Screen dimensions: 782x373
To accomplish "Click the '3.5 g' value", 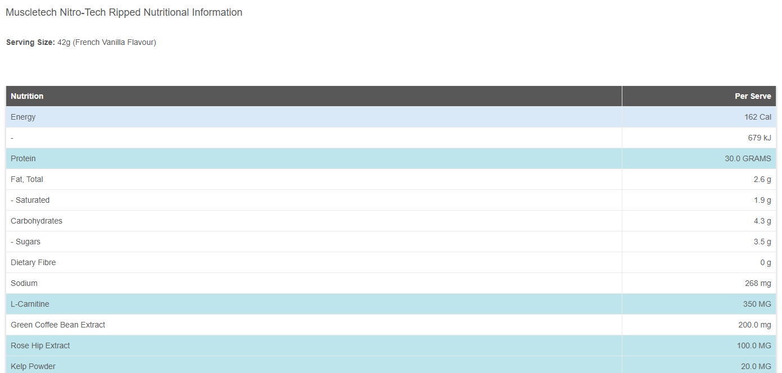I will coord(762,242).
